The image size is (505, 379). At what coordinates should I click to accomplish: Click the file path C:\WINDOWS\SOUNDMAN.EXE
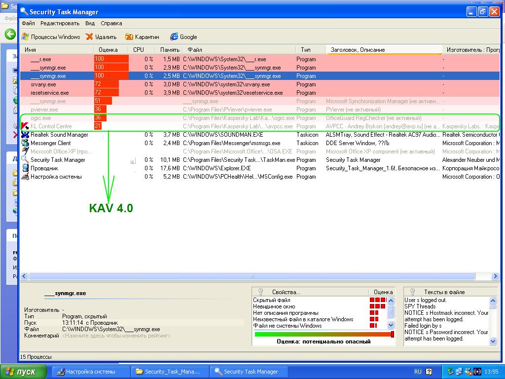[223, 135]
